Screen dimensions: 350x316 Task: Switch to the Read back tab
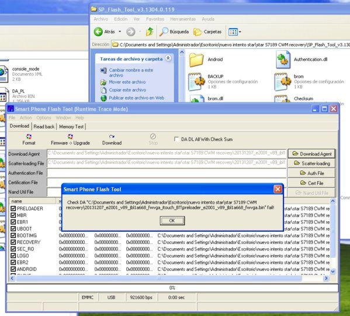44,126
